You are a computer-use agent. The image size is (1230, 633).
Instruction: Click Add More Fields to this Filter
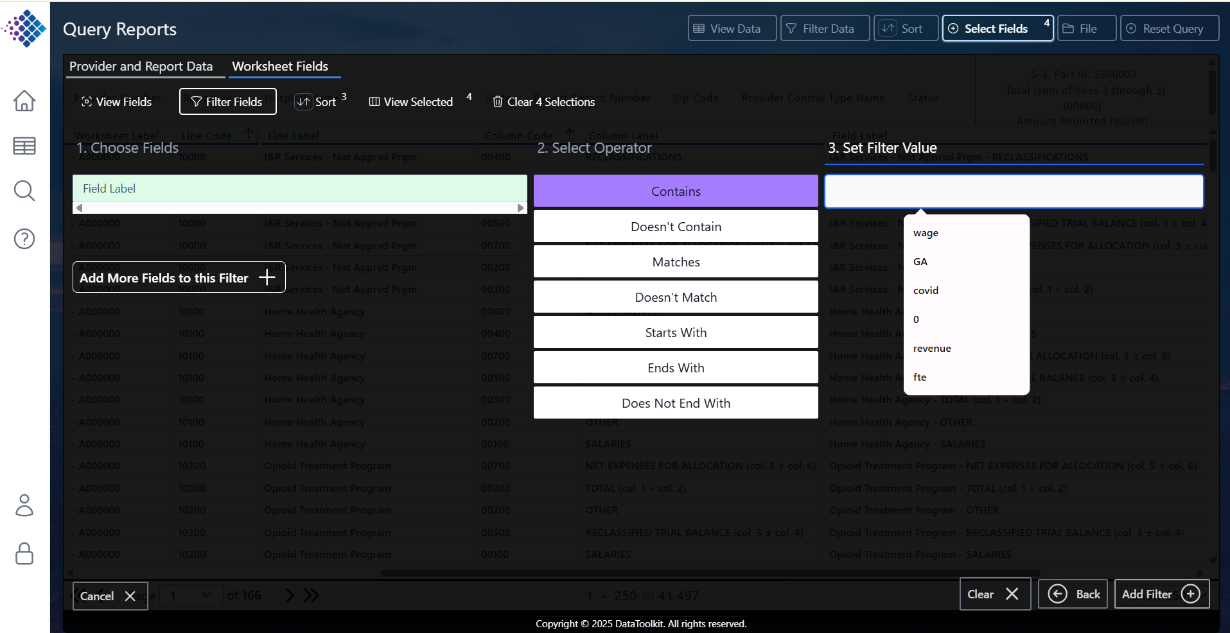(x=178, y=277)
